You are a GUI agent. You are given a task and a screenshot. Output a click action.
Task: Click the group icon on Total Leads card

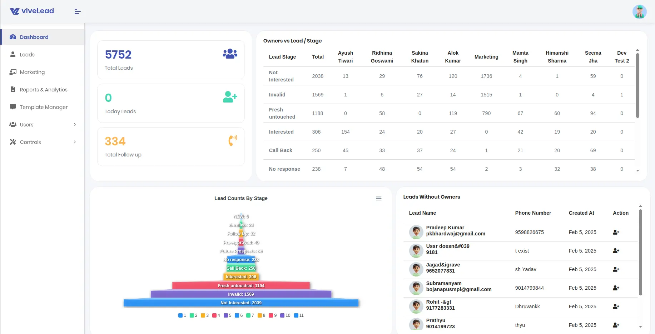pyautogui.click(x=230, y=53)
